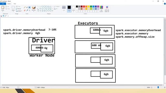The width and height of the screenshot is (166, 93).
Task: Click 'spark.driver.memoryOverhead' text on canvas
Action: (24, 30)
